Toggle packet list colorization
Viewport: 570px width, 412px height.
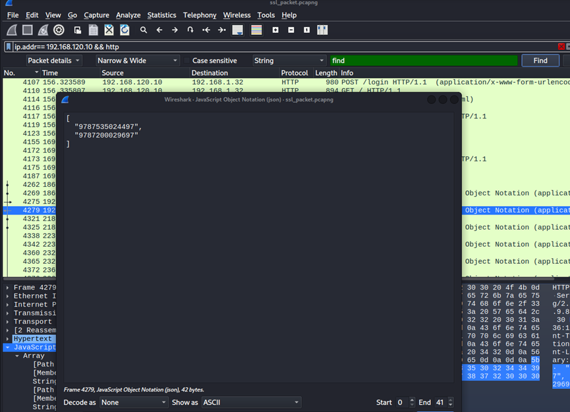(256, 30)
